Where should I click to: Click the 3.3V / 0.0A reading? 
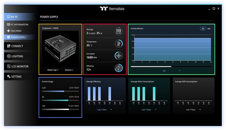[x=74, y=88]
